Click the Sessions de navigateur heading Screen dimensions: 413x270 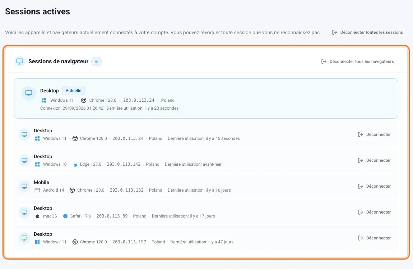pyautogui.click(x=59, y=61)
